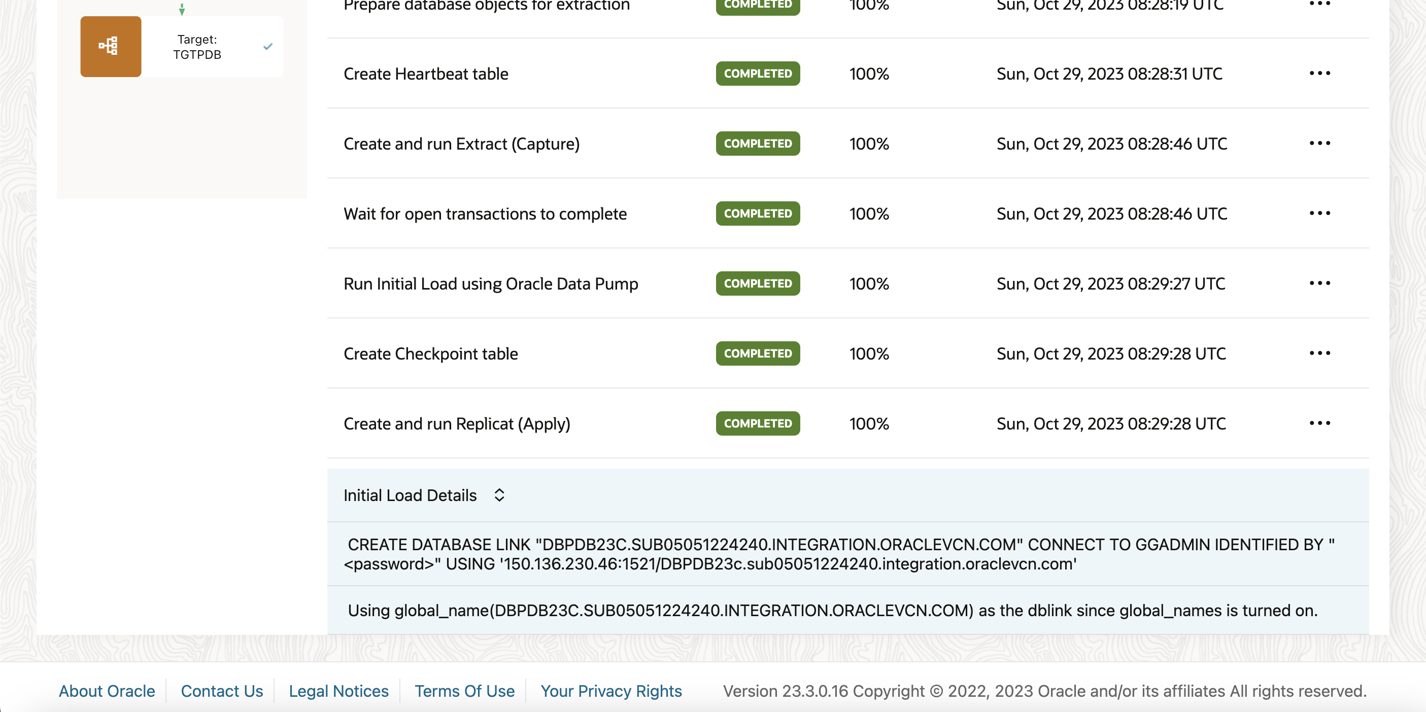Image resolution: width=1426 pixels, height=712 pixels.
Task: Open actions menu for Create and run Extract
Action: 1319,144
